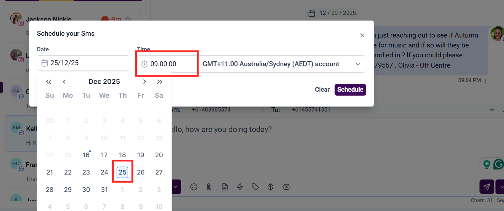Open the dropdown arrow beside send button
The width and height of the screenshot is (504, 211).
[500, 187]
